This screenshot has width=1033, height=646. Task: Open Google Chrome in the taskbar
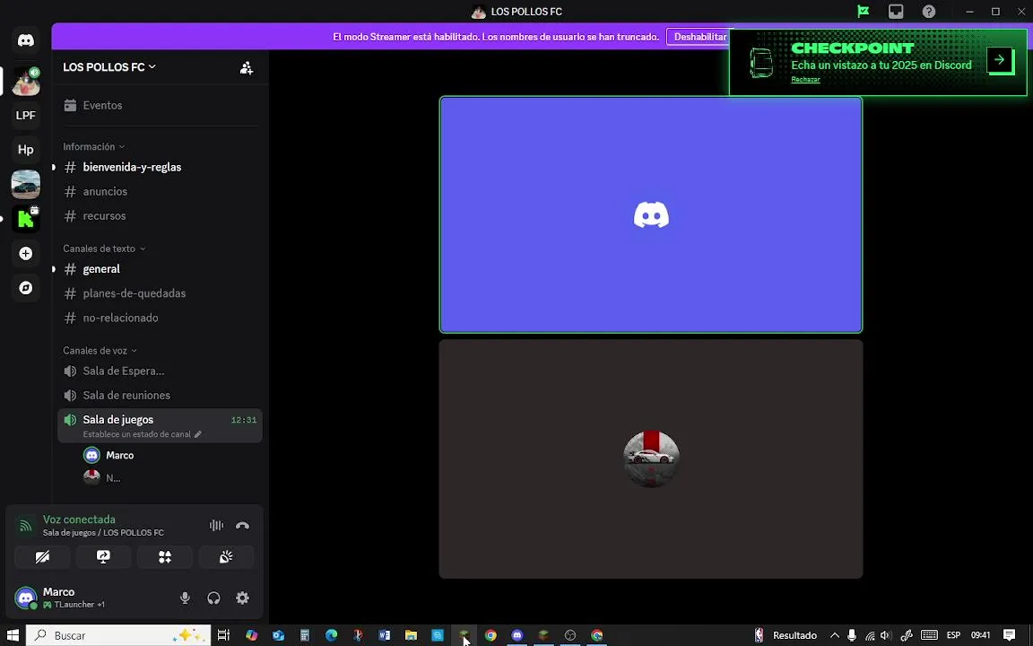[x=490, y=635]
